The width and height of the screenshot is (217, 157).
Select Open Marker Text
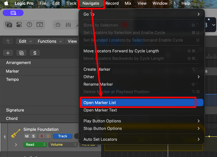(141, 110)
